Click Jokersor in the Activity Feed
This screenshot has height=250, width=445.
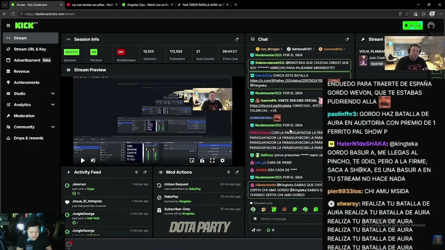[79, 184]
